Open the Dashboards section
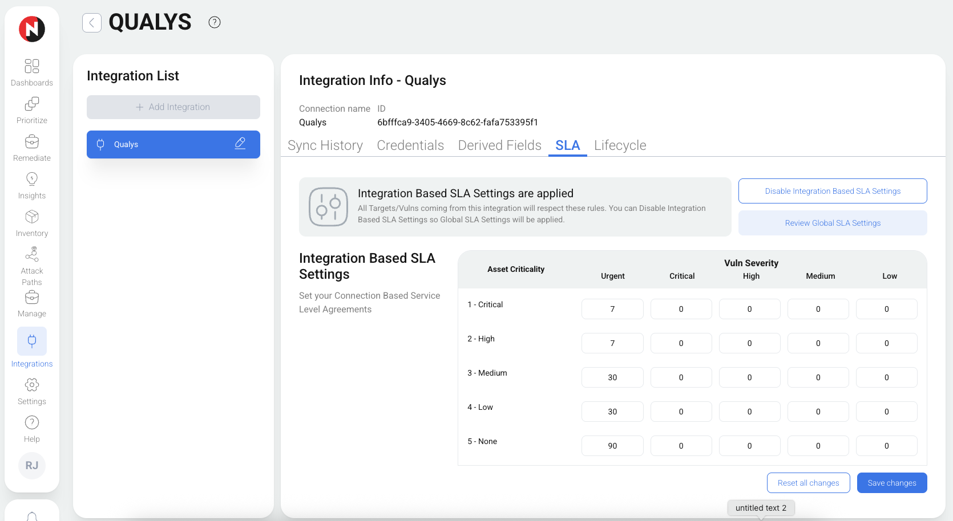The image size is (953, 521). coord(32,72)
